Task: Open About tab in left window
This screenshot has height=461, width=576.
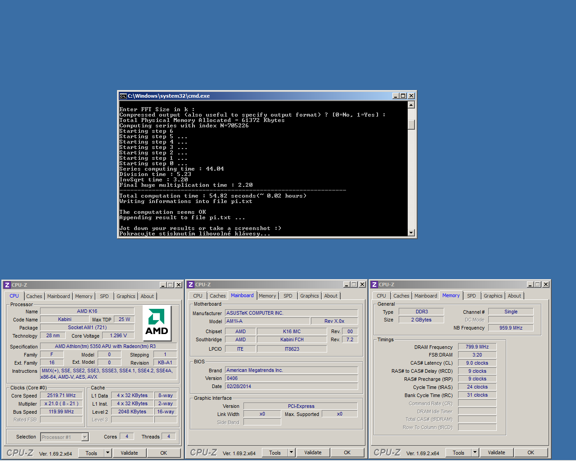Action: [147, 296]
